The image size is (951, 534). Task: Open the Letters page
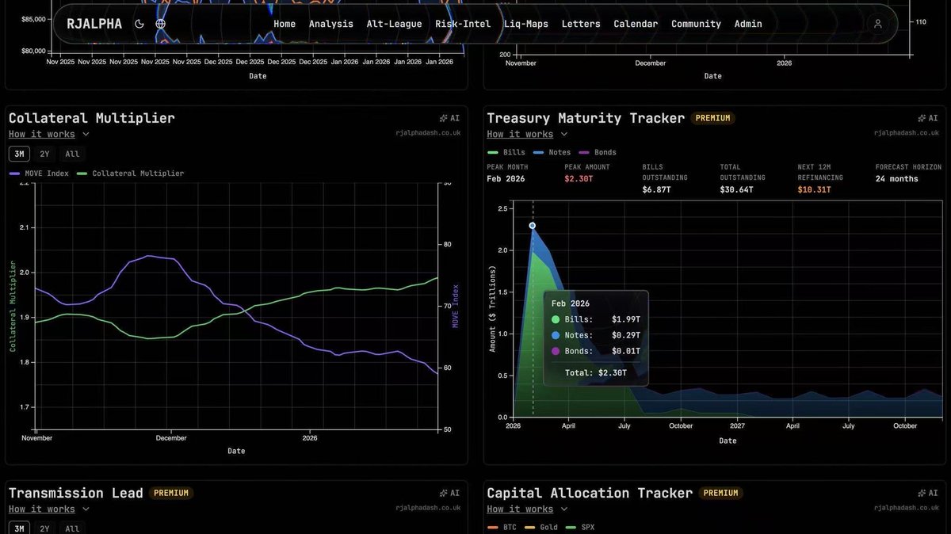click(581, 24)
